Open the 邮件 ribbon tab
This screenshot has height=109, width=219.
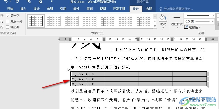click(76, 9)
